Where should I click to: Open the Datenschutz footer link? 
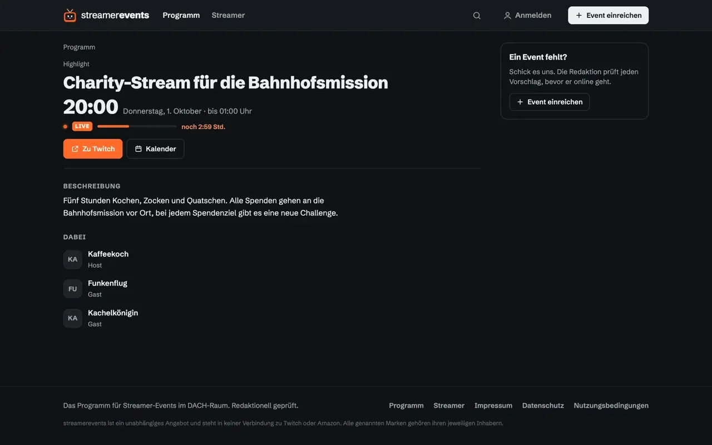tap(543, 406)
